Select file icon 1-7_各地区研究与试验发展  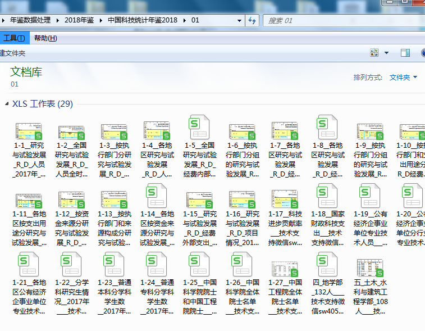click(285, 130)
